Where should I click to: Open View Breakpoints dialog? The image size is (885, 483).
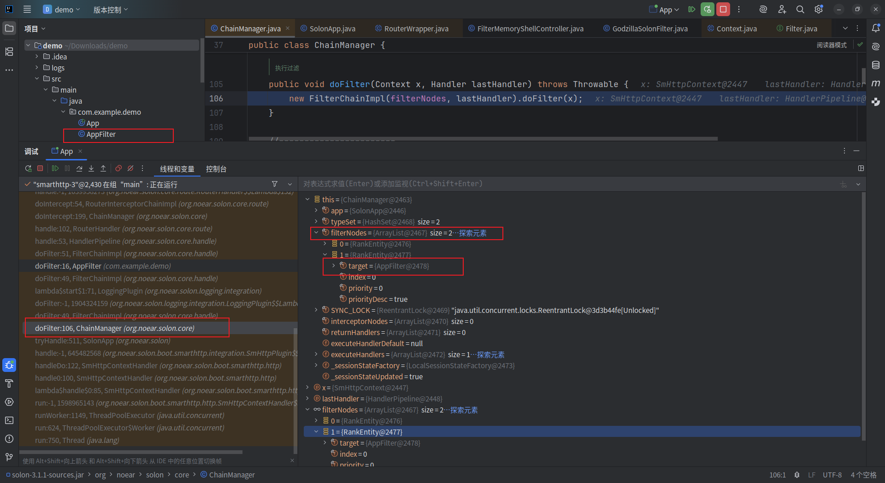pos(118,169)
